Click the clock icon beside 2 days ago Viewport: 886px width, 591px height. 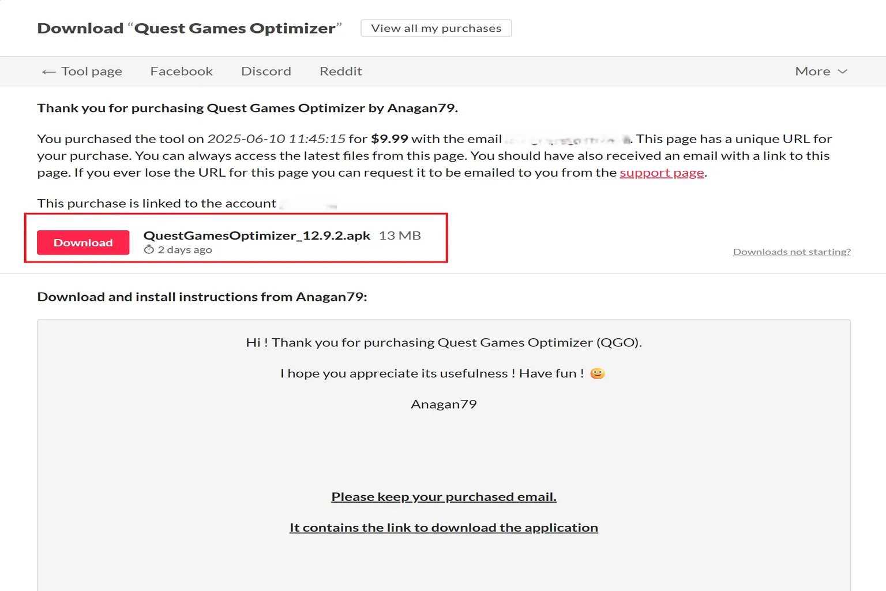pos(148,249)
